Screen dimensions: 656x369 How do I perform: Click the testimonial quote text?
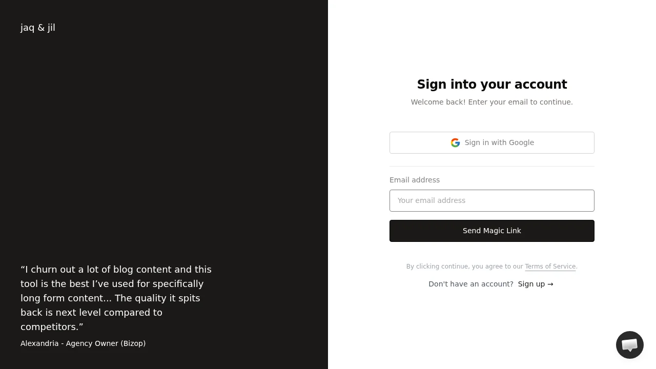pos(116,298)
